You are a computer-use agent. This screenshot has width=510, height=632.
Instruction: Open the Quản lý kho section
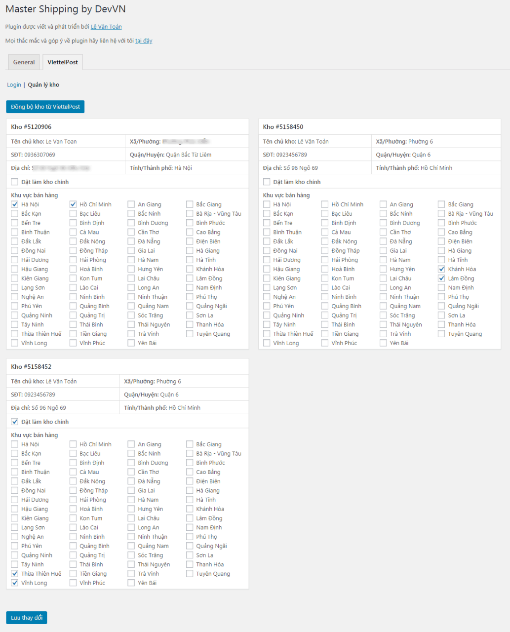[43, 85]
